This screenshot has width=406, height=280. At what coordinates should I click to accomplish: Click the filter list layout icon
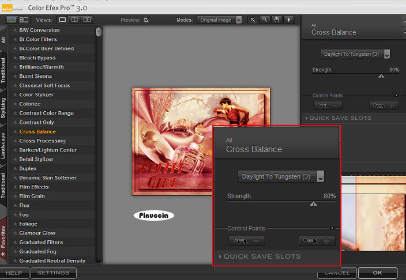pos(24,20)
